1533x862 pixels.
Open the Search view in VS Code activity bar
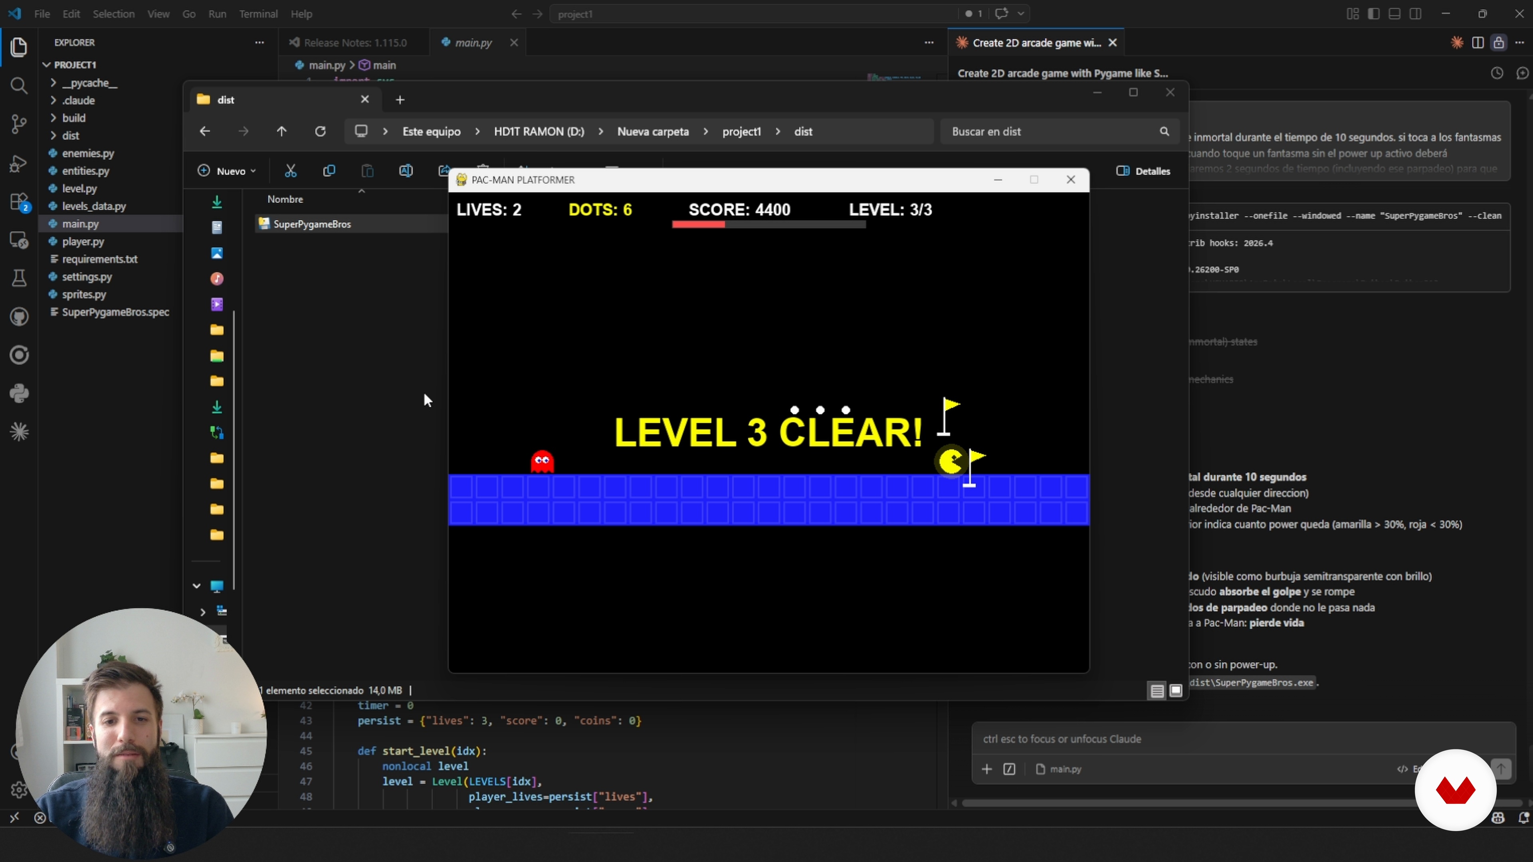point(19,86)
